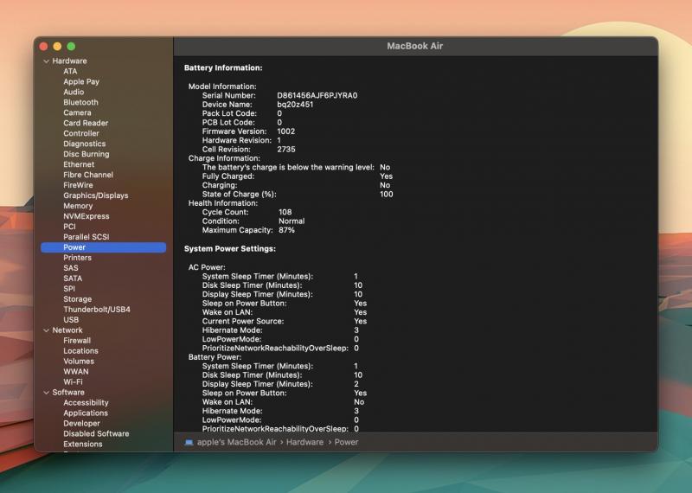Open the NVMExpress entry
The width and height of the screenshot is (692, 493).
(86, 216)
